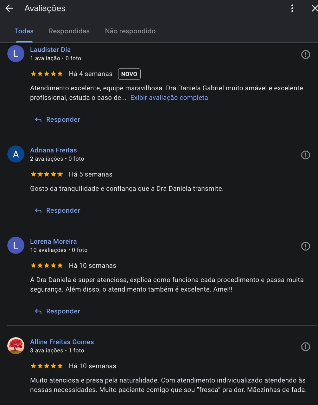Visit Alline Freitas Gomes's profile name link
Screen dimensions: 318x405
[x=62, y=342]
